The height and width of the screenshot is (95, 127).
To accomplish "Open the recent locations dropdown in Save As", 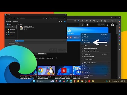I will [12, 18].
